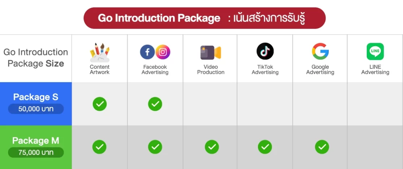The width and height of the screenshot is (403, 169).
Task: Click Package M Video Production checkmark
Action: point(212,147)
